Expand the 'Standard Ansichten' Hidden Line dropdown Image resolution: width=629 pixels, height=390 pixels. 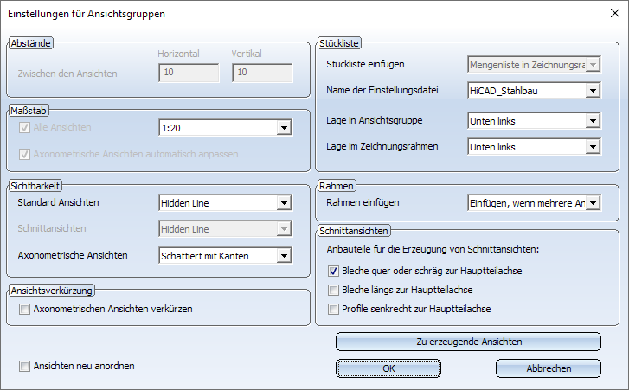click(283, 203)
